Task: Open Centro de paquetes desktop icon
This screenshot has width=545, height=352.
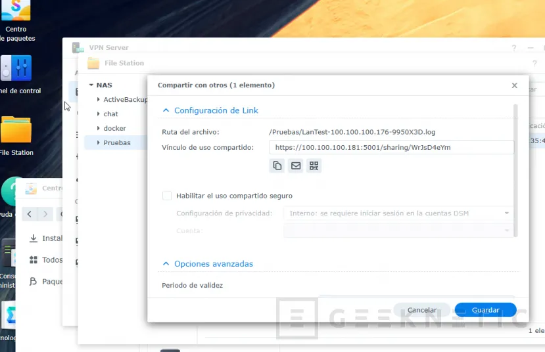Action: tap(16, 13)
